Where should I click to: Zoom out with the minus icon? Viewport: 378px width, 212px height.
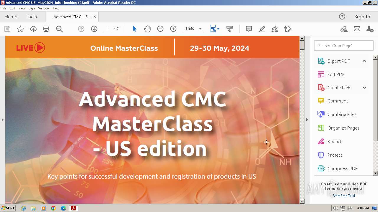(160, 29)
